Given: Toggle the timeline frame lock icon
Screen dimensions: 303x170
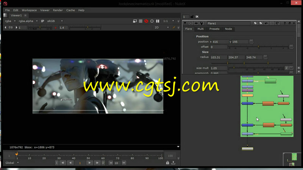Looking at the screenshot, I should point(167,163).
